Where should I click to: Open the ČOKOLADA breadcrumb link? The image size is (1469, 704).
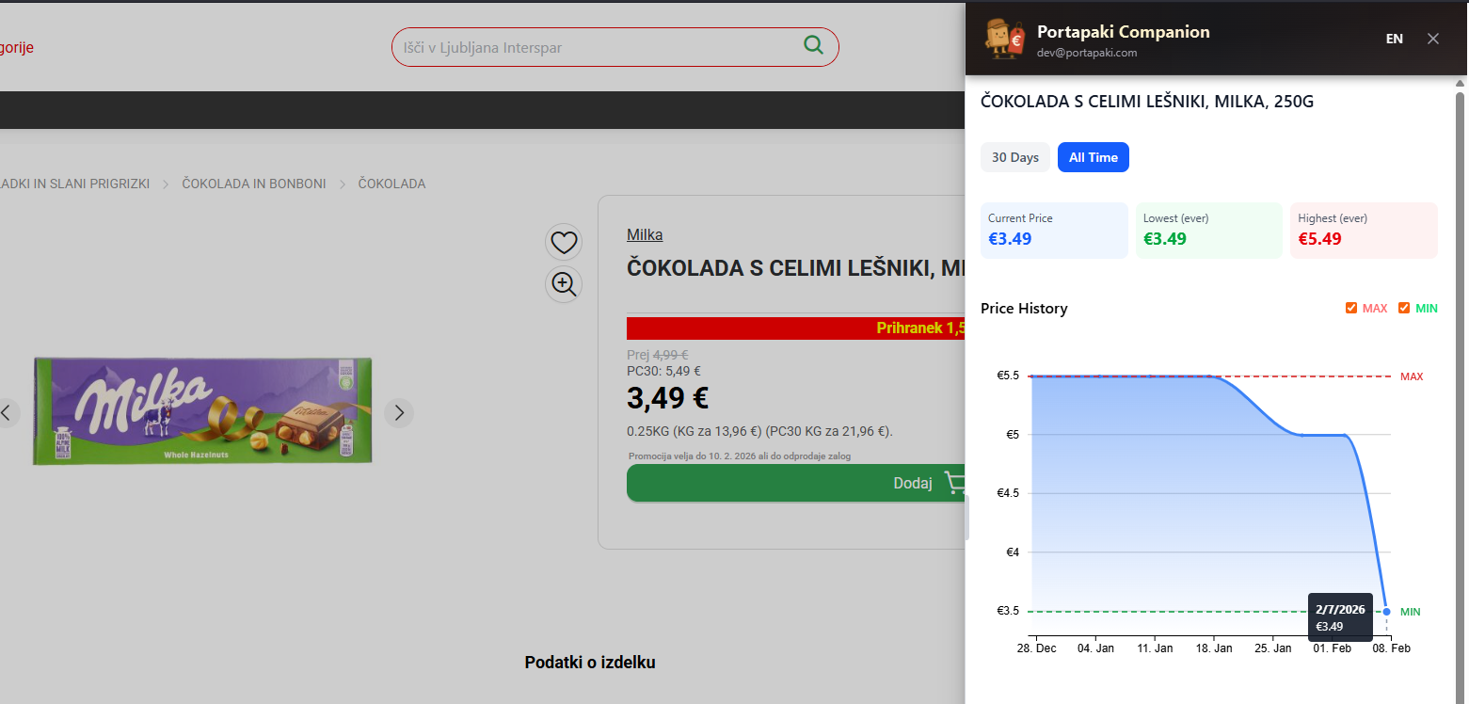point(391,184)
